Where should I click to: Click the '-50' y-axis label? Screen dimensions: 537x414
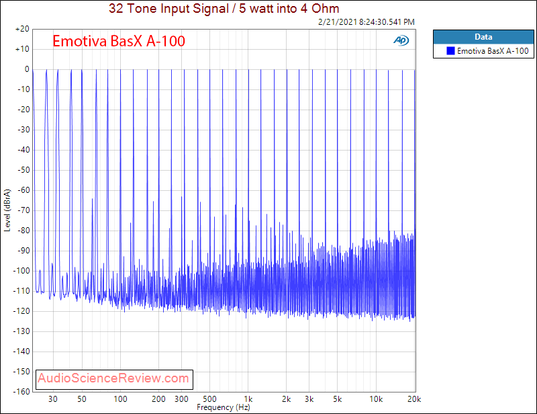point(23,170)
